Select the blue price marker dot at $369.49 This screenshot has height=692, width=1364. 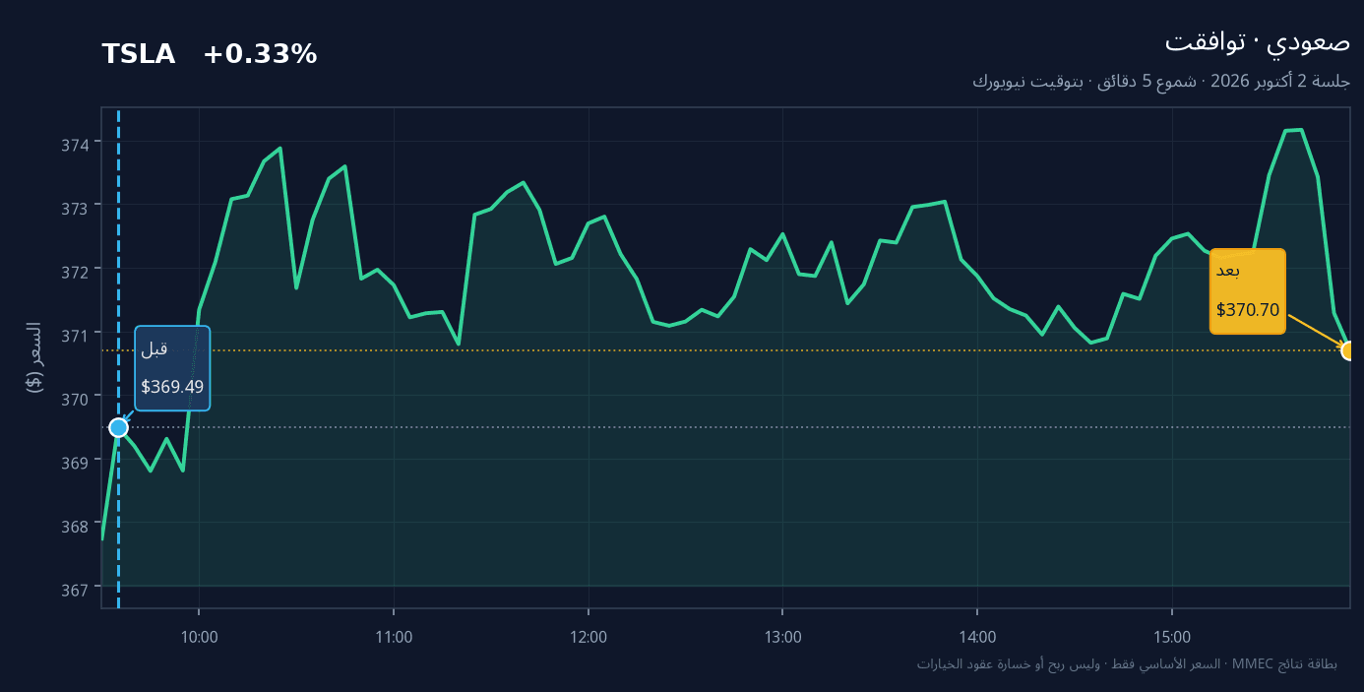[x=118, y=427]
